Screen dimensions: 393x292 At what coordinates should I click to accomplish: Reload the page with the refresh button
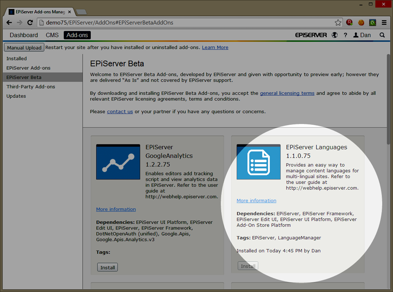[x=30, y=23]
